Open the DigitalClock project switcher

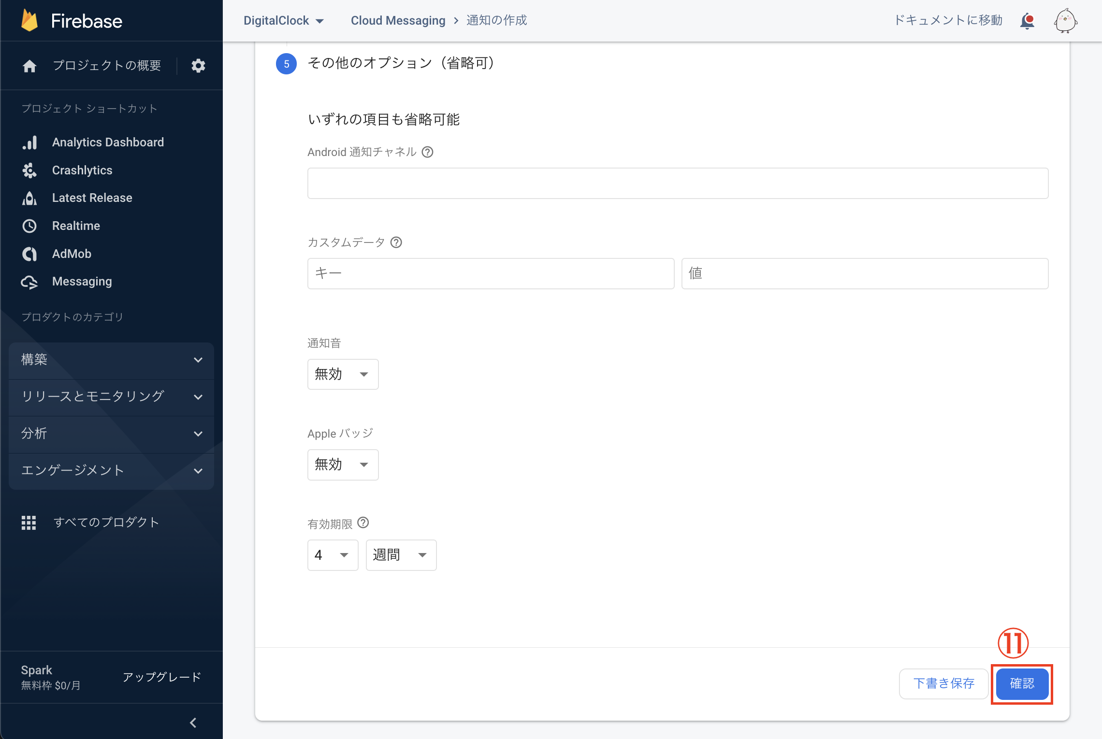(x=284, y=20)
